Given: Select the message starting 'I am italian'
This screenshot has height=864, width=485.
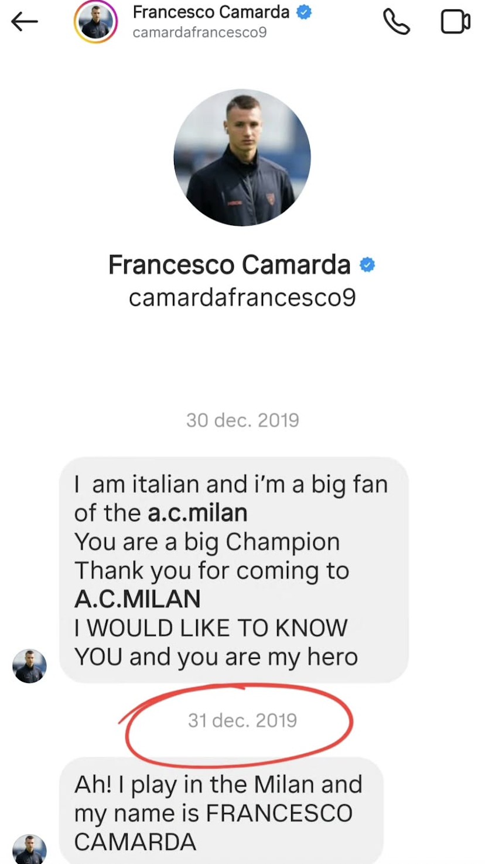Looking at the screenshot, I should (234, 570).
